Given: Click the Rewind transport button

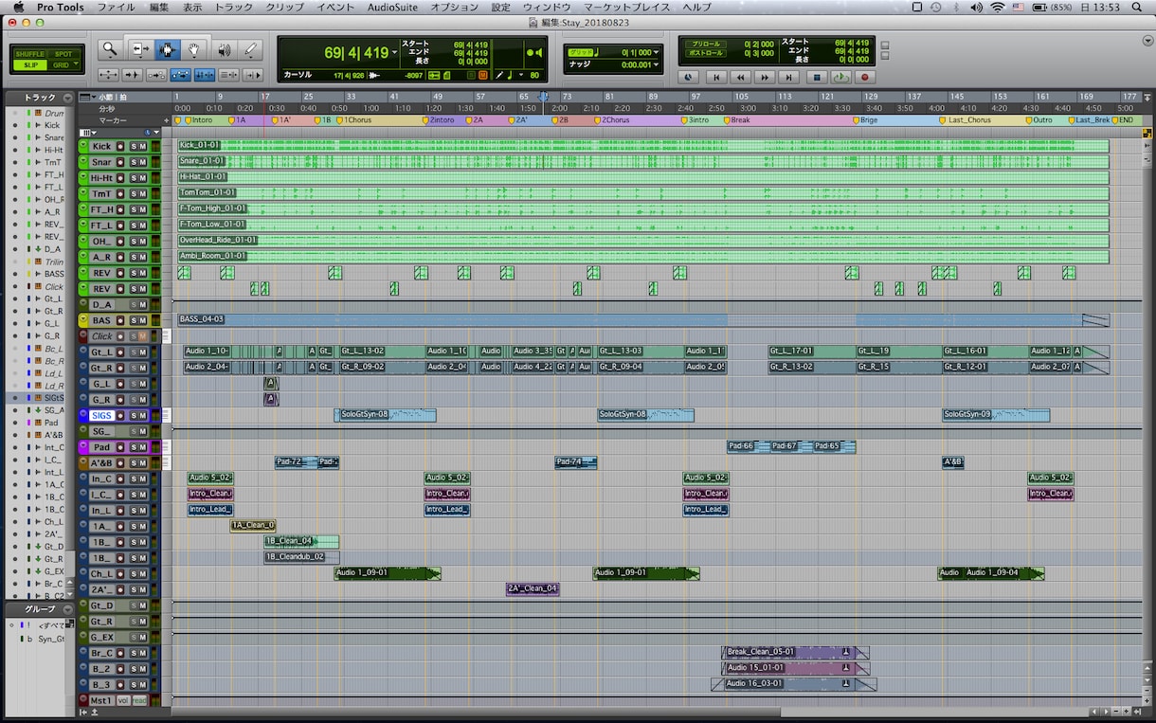Looking at the screenshot, I should click(741, 77).
